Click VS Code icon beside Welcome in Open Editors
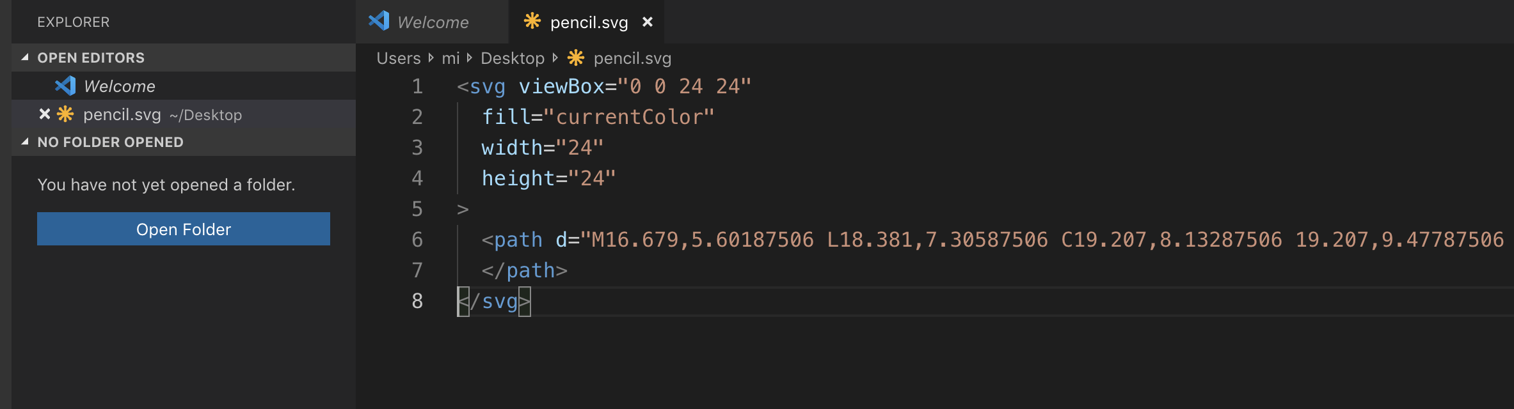Screen dimensions: 1514x409 click(65, 86)
